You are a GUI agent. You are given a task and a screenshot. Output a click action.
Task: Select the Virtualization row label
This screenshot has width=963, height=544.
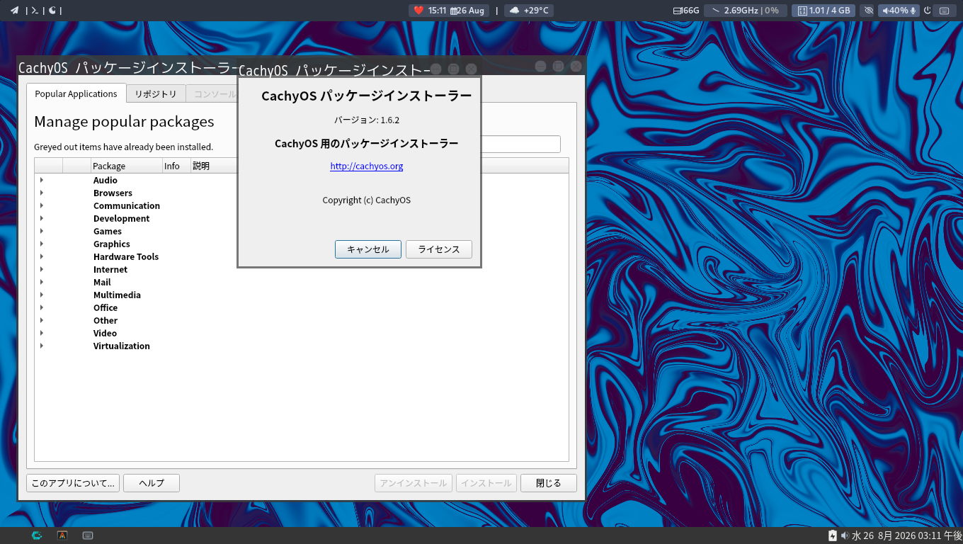point(122,346)
